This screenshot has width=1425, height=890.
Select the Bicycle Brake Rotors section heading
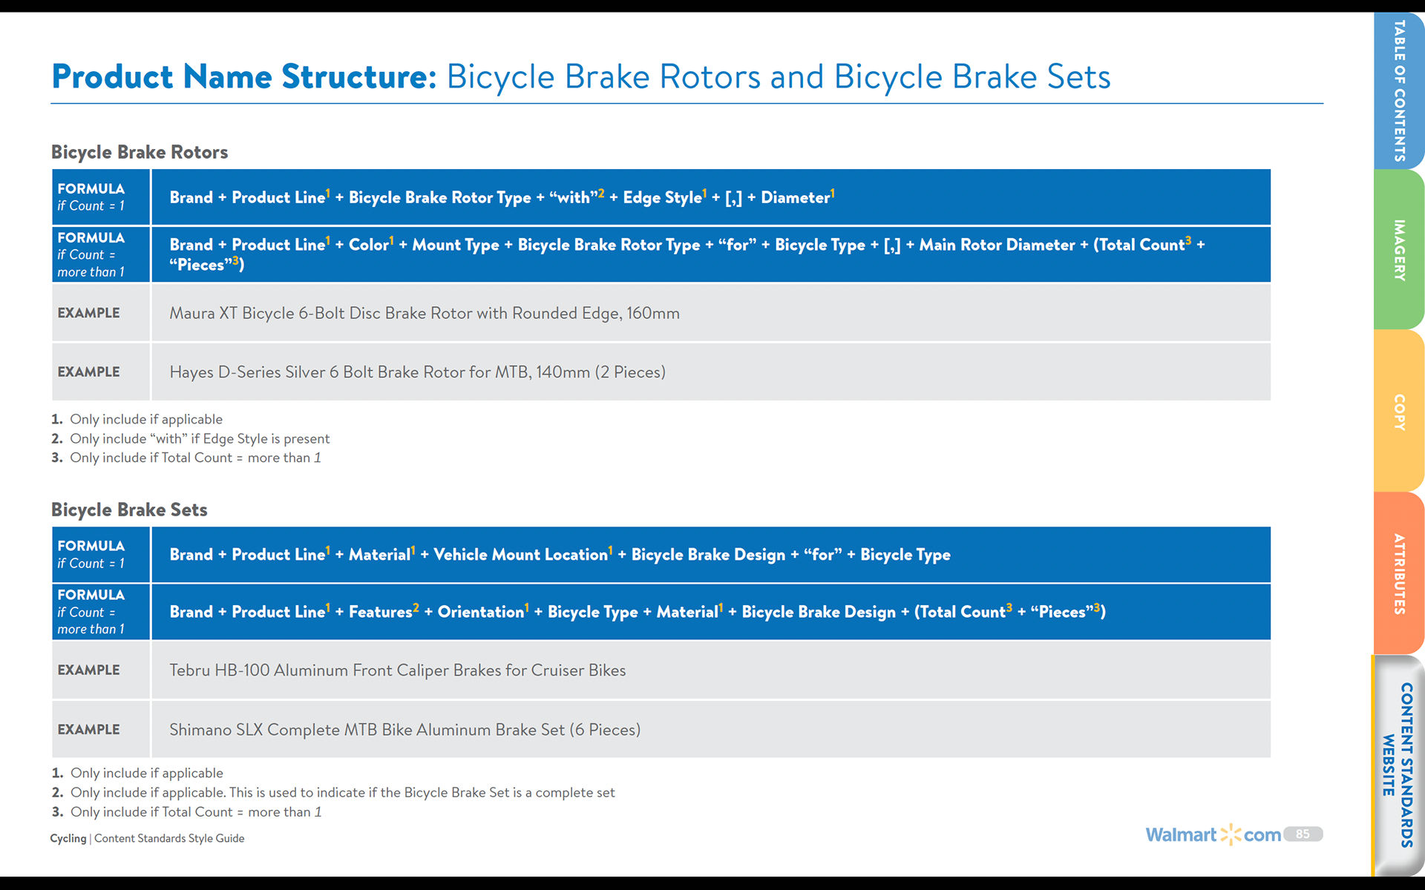coord(140,152)
